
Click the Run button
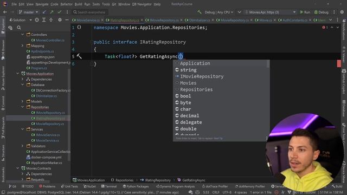click(305, 12)
